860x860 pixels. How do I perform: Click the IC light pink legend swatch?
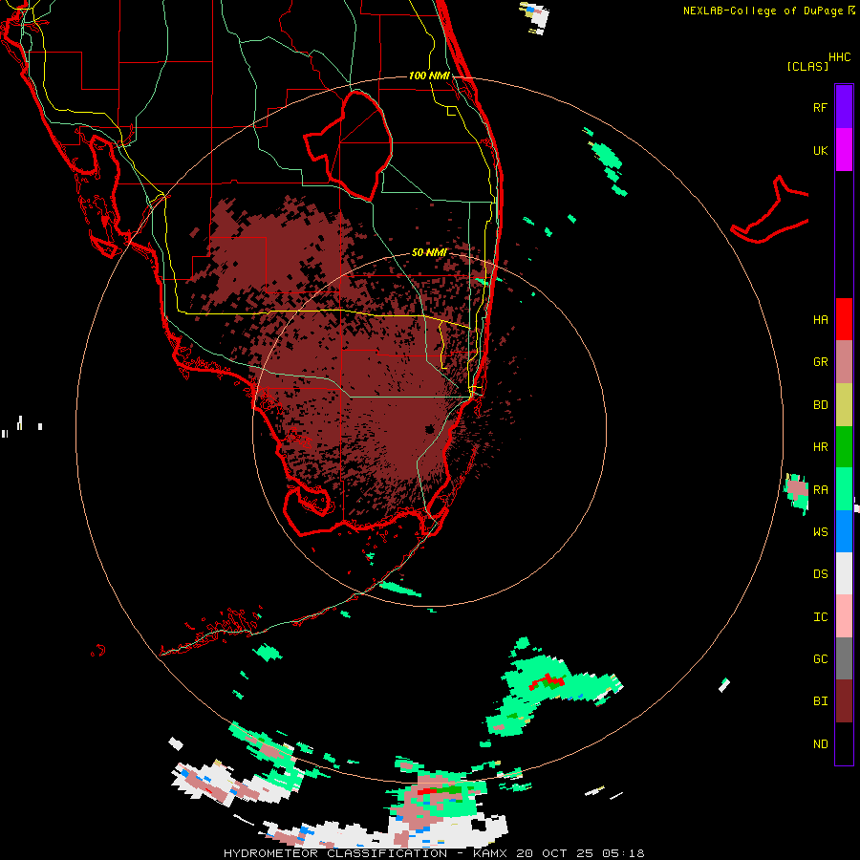[844, 616]
